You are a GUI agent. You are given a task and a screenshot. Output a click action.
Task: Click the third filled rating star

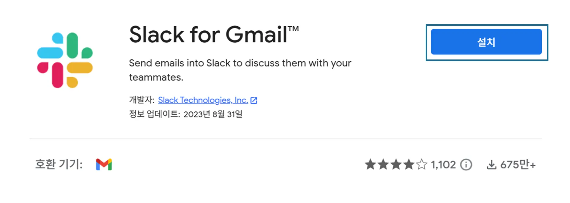coord(396,164)
